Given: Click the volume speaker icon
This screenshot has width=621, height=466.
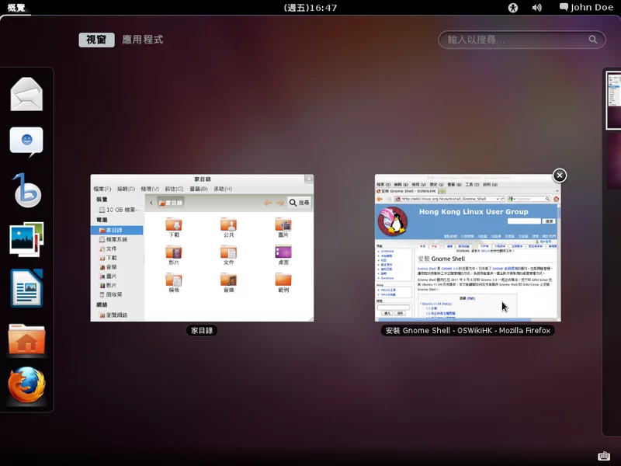Looking at the screenshot, I should tap(536, 8).
